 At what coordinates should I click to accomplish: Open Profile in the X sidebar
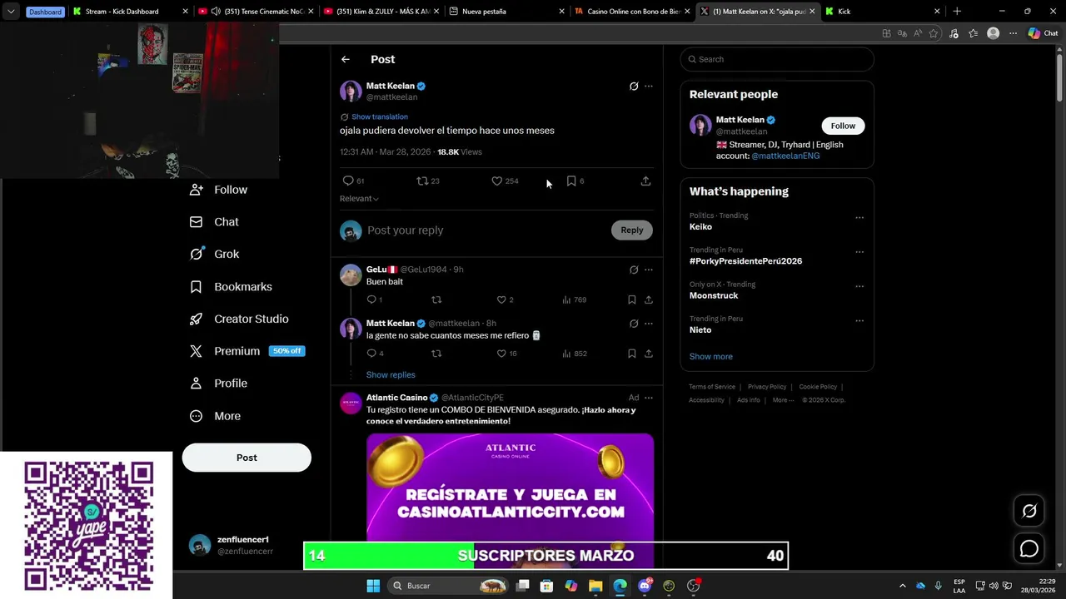pos(219,384)
